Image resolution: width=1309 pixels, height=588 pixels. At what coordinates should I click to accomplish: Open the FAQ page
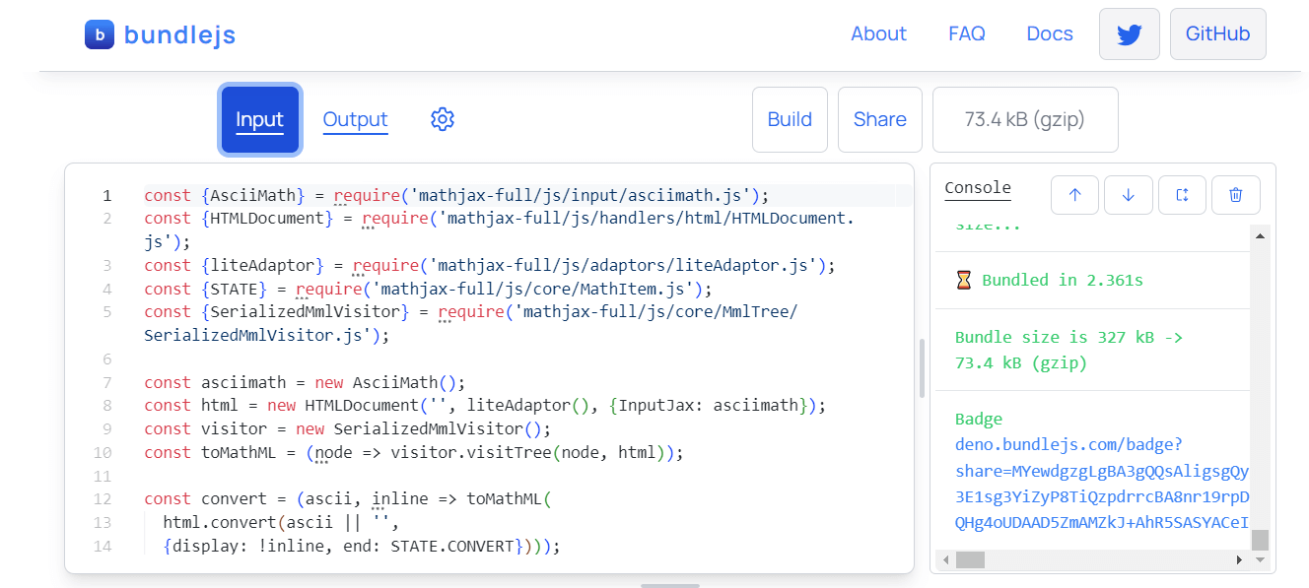pos(967,33)
